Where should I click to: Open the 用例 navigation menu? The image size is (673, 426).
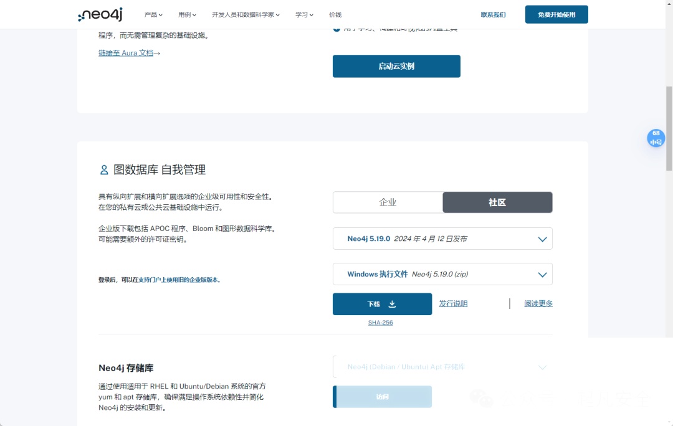pos(187,14)
